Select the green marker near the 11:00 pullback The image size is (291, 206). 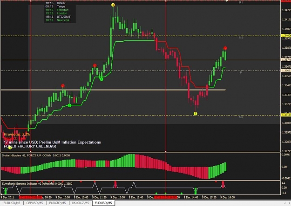coord(102,79)
